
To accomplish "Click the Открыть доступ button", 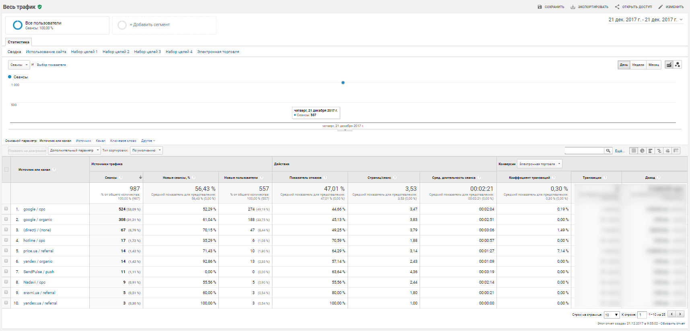I will click(x=633, y=7).
